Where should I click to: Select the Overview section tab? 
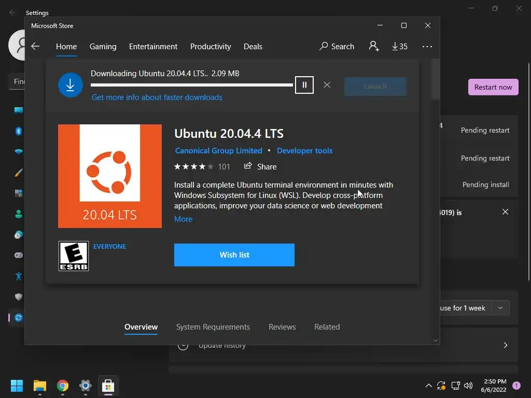point(141,327)
